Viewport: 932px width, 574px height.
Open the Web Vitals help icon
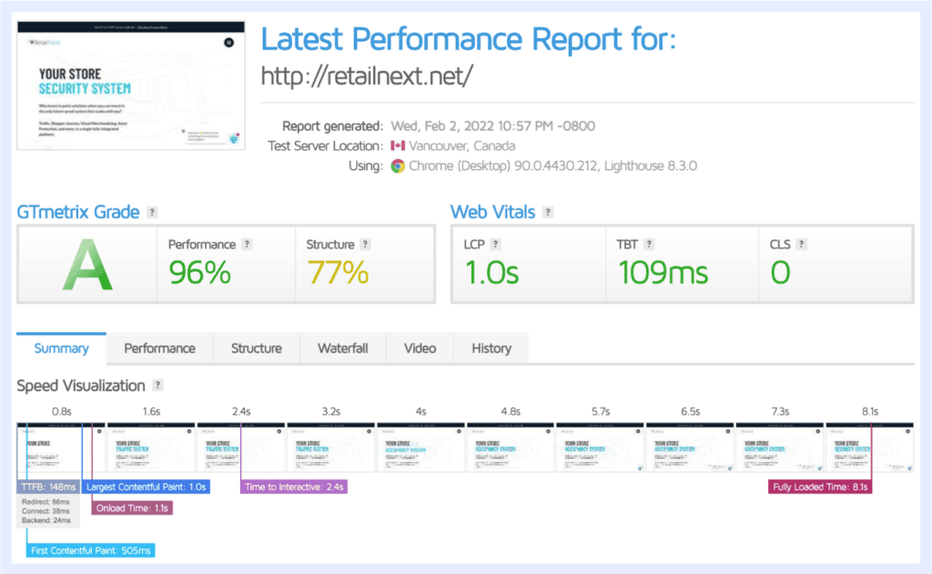click(x=548, y=213)
